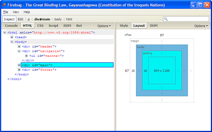Switch to the Net tab
This screenshot has height=132, width=212.
pos(79,26)
